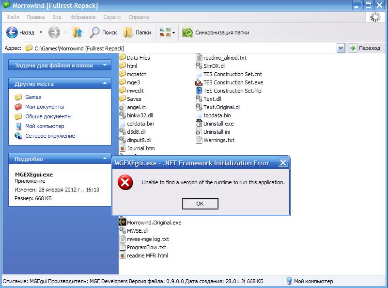Open the Поиск search tool
Viewport: 388px width, 288px height.
(103, 32)
